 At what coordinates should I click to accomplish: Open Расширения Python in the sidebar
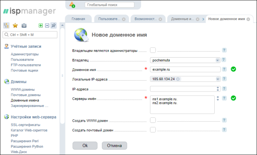tap(27, 146)
